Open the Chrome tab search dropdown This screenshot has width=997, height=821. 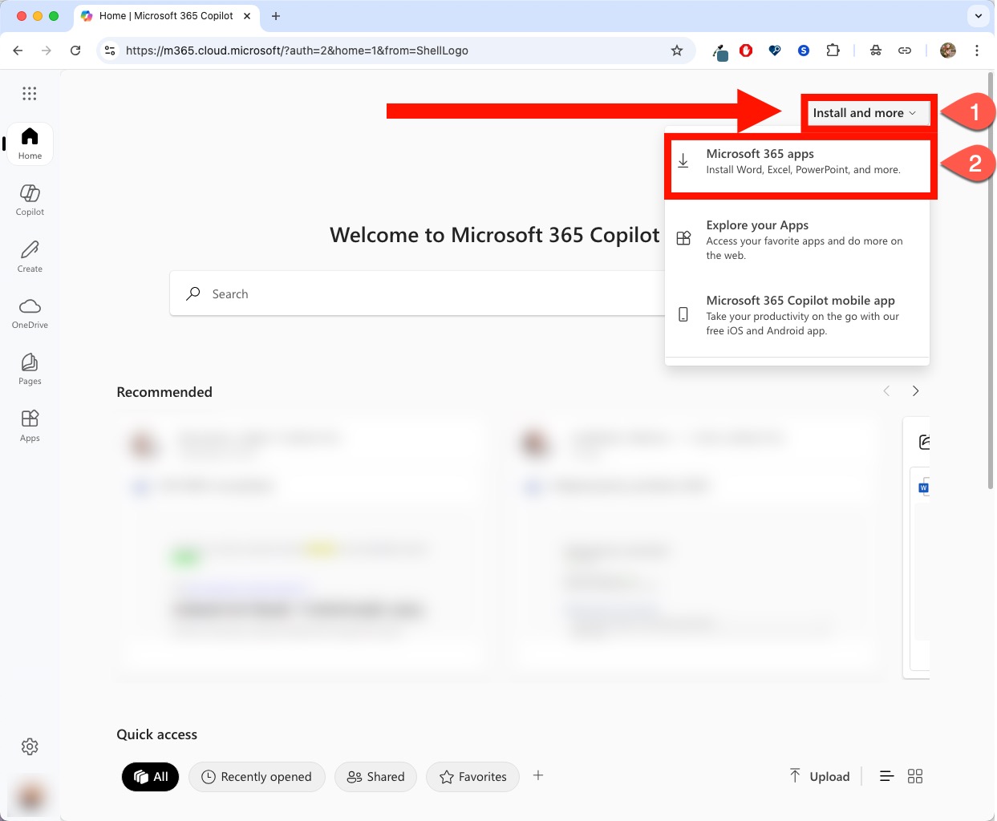(x=979, y=16)
